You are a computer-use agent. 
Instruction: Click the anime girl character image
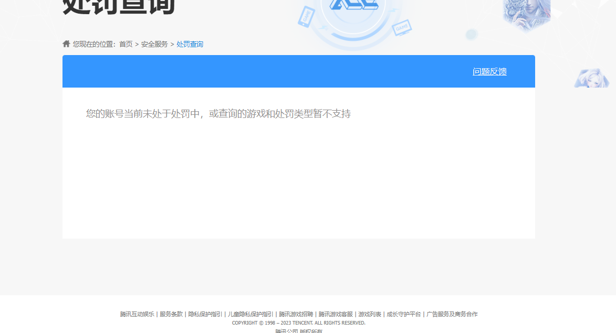(x=592, y=79)
